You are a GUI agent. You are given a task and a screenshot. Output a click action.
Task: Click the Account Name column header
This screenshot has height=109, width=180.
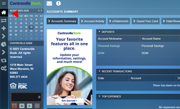click(160, 39)
